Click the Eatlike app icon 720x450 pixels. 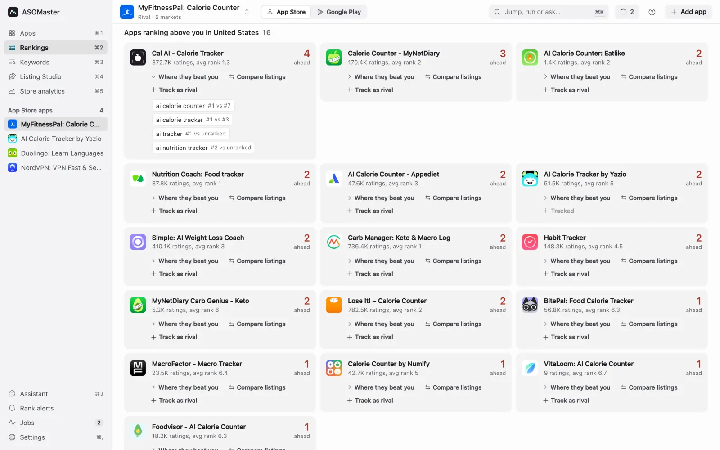pos(530,58)
